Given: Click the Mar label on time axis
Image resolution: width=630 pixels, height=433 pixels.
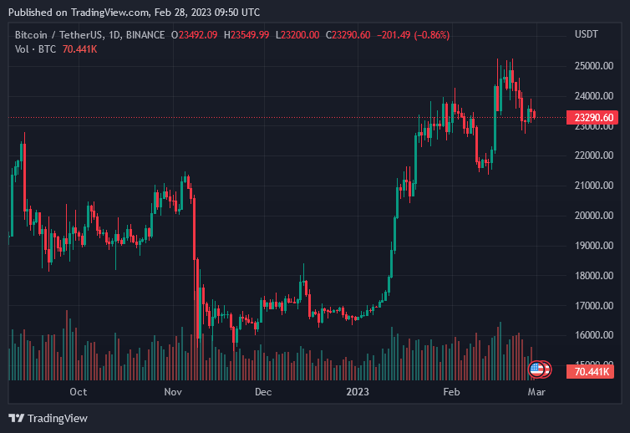Looking at the screenshot, I should (537, 391).
